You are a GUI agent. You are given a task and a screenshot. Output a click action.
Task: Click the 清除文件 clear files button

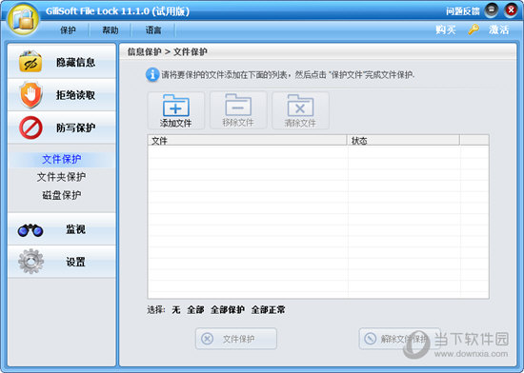pos(300,110)
